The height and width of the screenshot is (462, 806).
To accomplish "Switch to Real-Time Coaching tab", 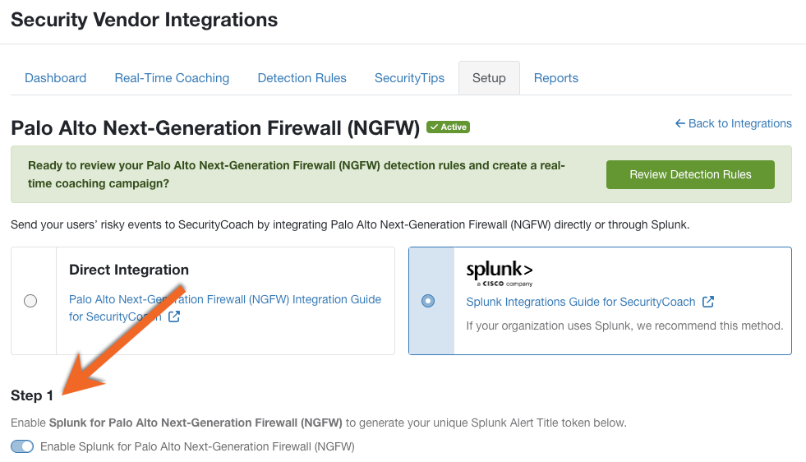I will (172, 78).
